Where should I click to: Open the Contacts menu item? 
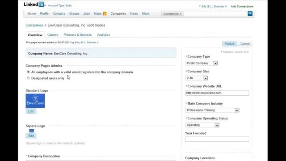59,13
